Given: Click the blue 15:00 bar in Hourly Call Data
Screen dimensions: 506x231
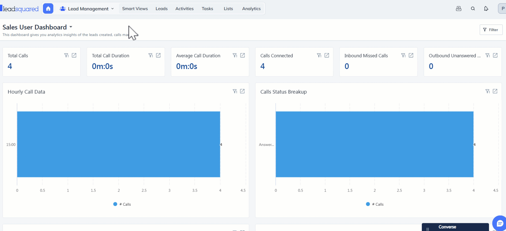Looking at the screenshot, I should [x=118, y=144].
